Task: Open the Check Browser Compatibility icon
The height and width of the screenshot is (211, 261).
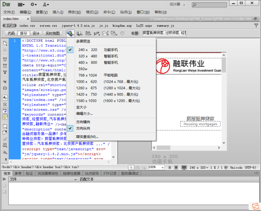Action: click(x=105, y=33)
